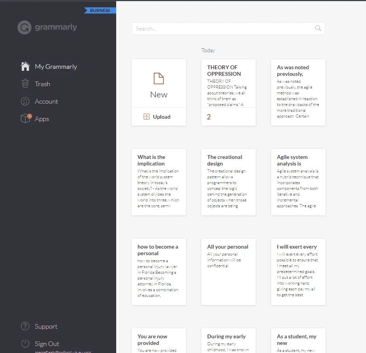The height and width of the screenshot is (353, 366).
Task: Click the alert count 2 on THEORY OF OPPRESSION
Action: [209, 117]
